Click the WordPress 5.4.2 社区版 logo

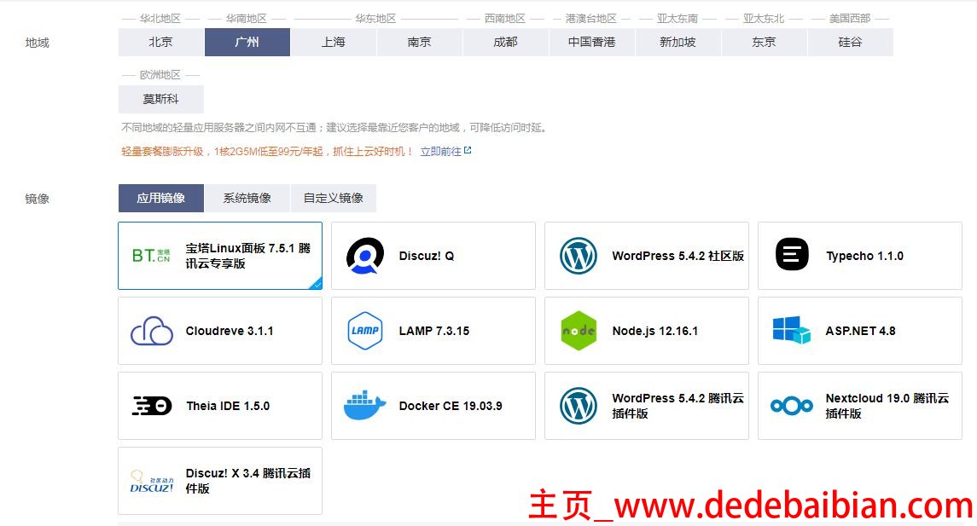coord(579,255)
